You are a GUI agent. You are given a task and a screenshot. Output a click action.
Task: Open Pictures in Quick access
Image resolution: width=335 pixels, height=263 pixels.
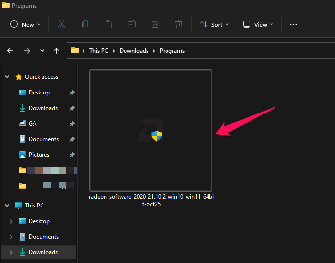(39, 155)
